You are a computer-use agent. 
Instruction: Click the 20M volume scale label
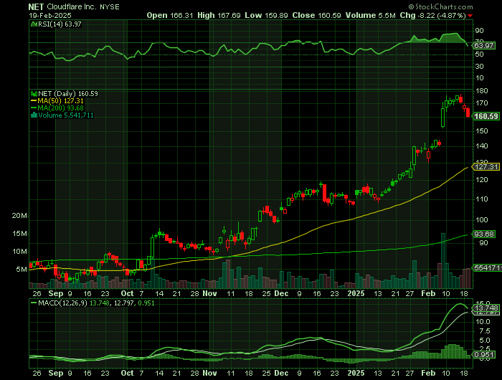coord(19,216)
